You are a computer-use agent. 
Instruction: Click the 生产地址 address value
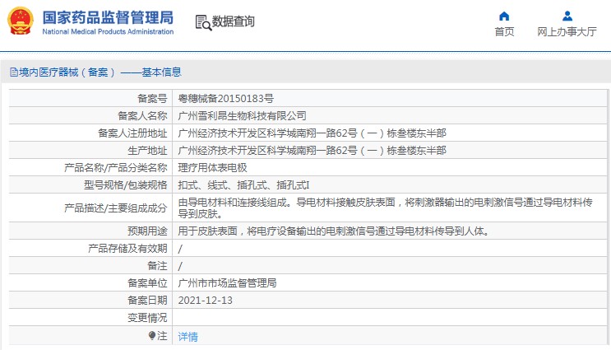coord(312,151)
